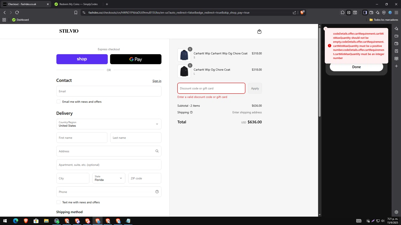Click the ZIP code field
The height and width of the screenshot is (225, 401).
point(145,178)
